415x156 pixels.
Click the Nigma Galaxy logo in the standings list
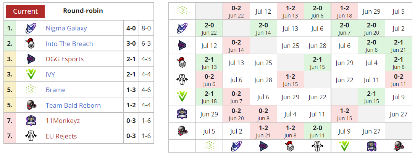31,28
